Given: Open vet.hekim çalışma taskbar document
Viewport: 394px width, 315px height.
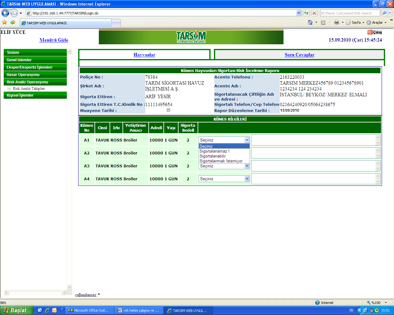Looking at the screenshot, I should [x=139, y=310].
